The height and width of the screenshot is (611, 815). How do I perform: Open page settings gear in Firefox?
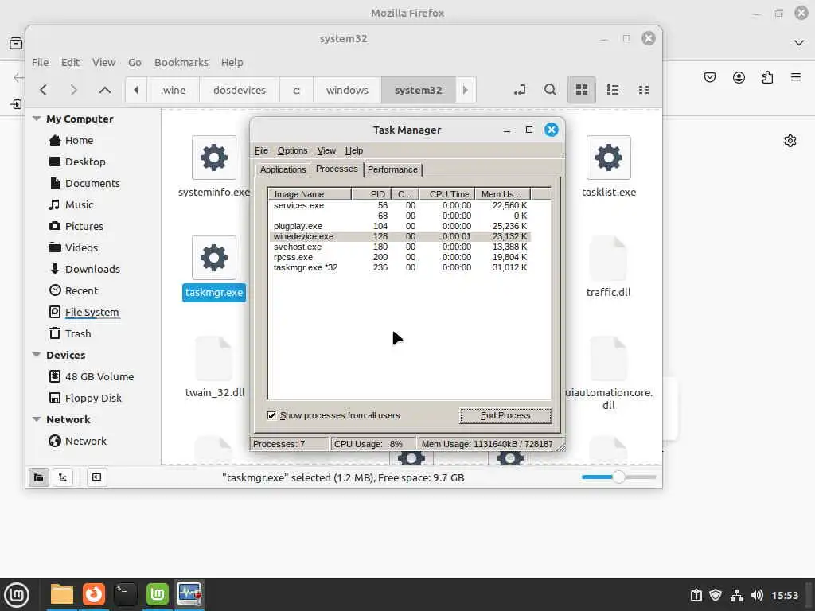[x=790, y=141]
